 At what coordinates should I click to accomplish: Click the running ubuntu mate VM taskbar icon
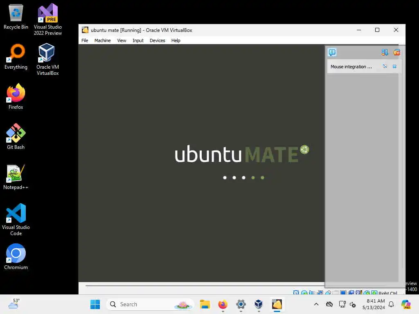(x=277, y=304)
